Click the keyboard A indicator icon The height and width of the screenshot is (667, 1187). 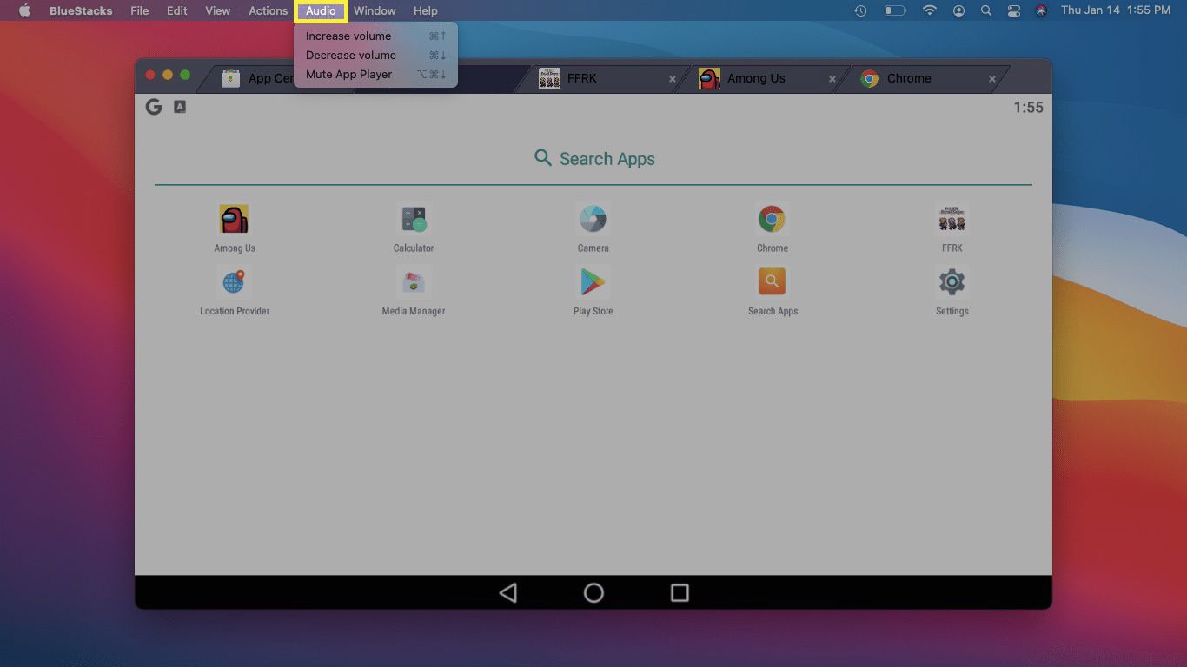point(180,107)
